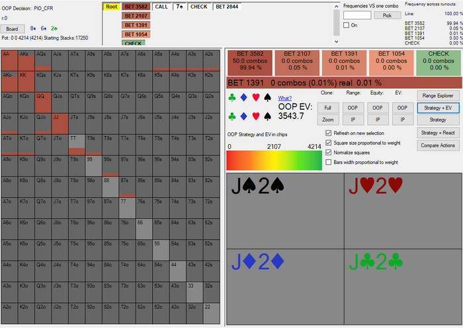Click the Frequencies VS one combo input field
Screen dimensions: 463x328
[x=357, y=15]
